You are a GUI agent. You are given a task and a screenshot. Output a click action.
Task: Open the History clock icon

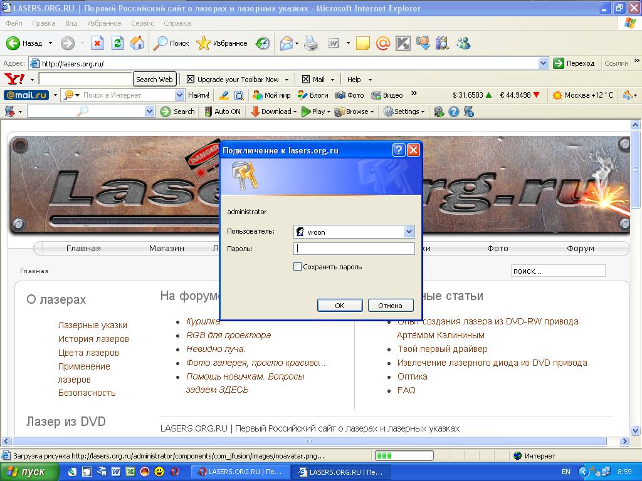(263, 43)
